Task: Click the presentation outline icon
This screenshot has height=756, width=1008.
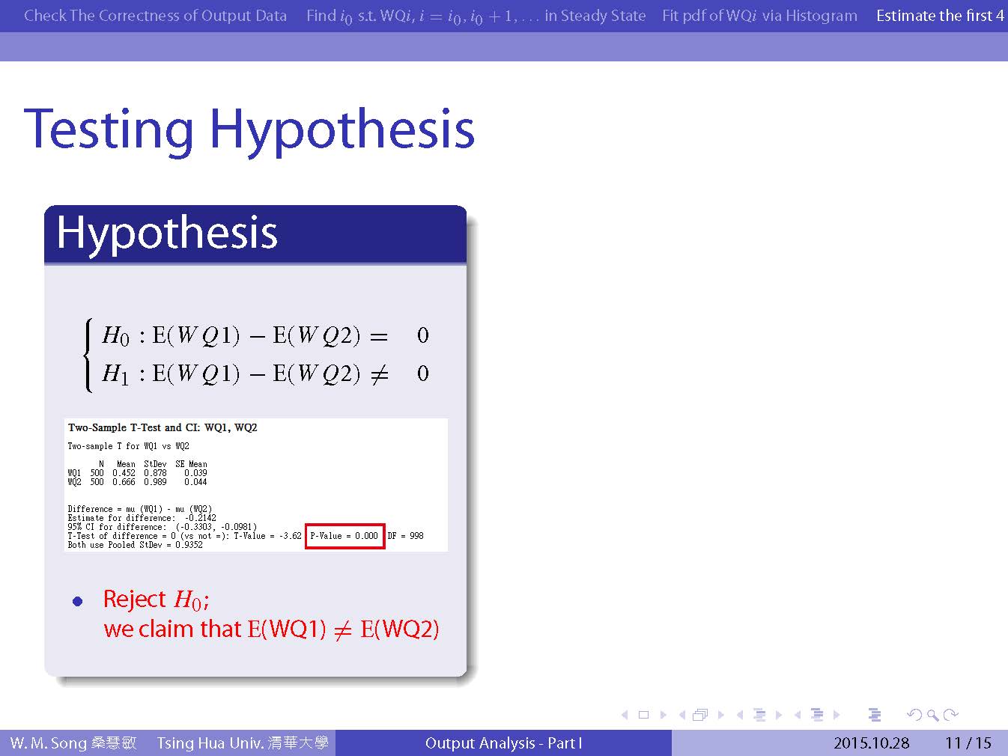Action: (874, 715)
